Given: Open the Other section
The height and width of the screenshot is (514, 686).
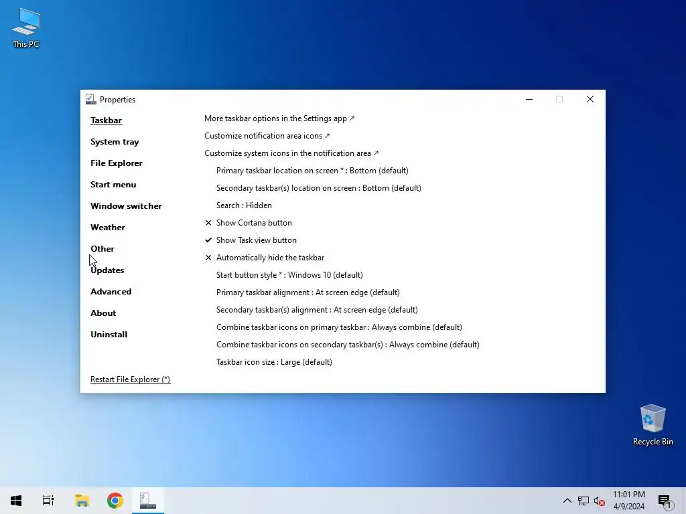Looking at the screenshot, I should (x=102, y=249).
